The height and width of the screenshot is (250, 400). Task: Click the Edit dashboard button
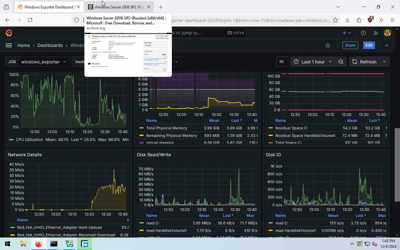(369, 45)
